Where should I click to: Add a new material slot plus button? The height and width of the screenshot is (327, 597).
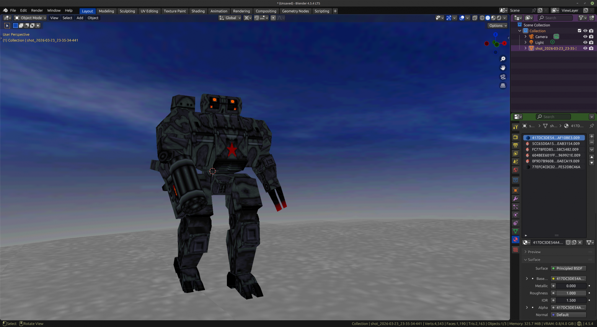tap(592, 136)
